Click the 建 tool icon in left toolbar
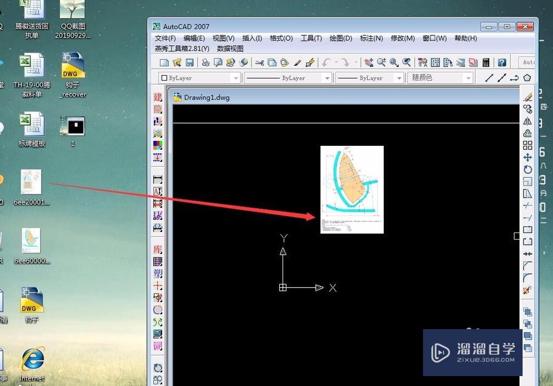 coord(158,97)
